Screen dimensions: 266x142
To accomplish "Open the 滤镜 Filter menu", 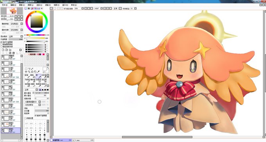I will pyautogui.click(x=48, y=5).
